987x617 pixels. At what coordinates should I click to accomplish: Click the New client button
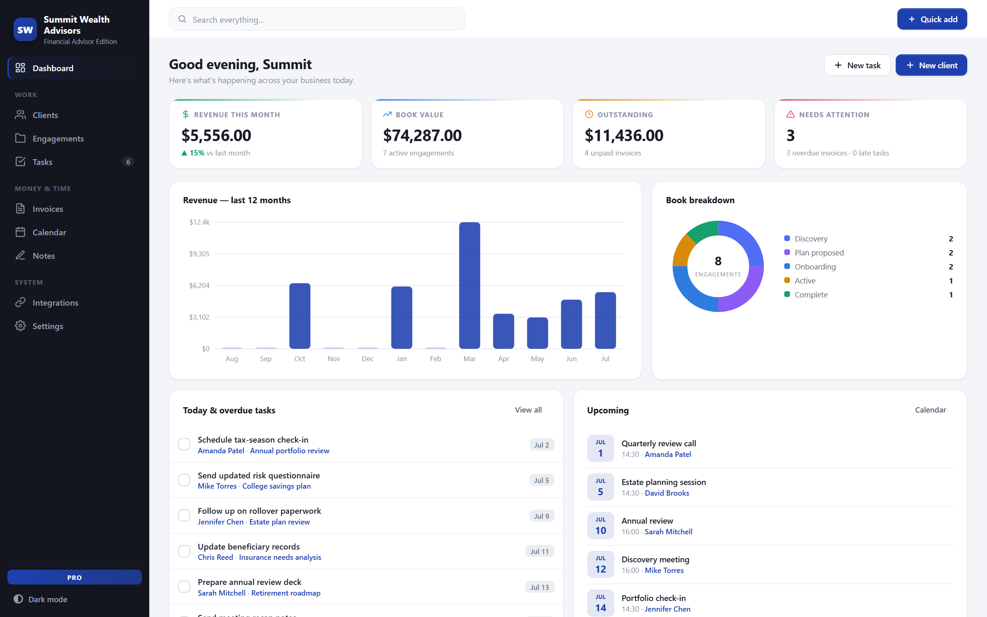tap(931, 65)
